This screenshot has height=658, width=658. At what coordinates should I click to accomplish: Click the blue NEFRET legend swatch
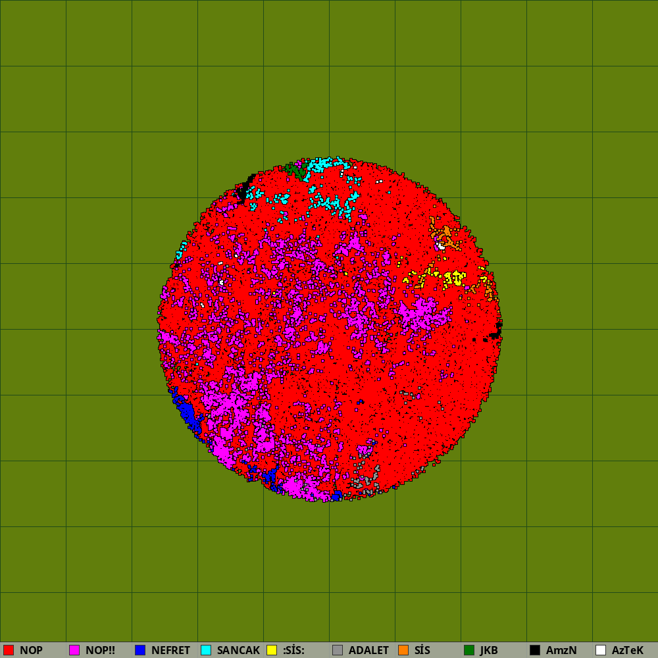(140, 650)
